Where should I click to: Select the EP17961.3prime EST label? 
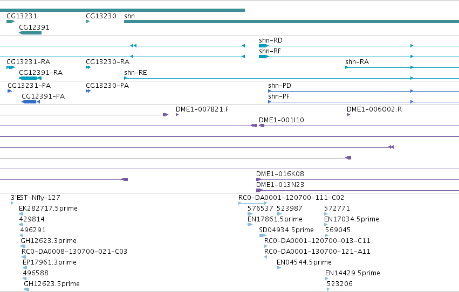pyautogui.click(x=50, y=262)
